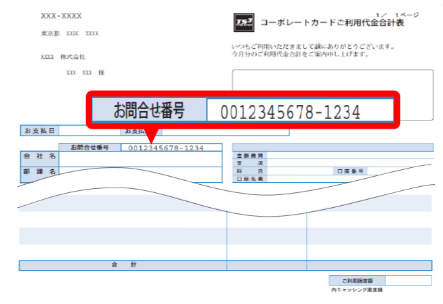Click the 会社名 field label
Viewport: 443px width, 304px height.
pyautogui.click(x=38, y=156)
